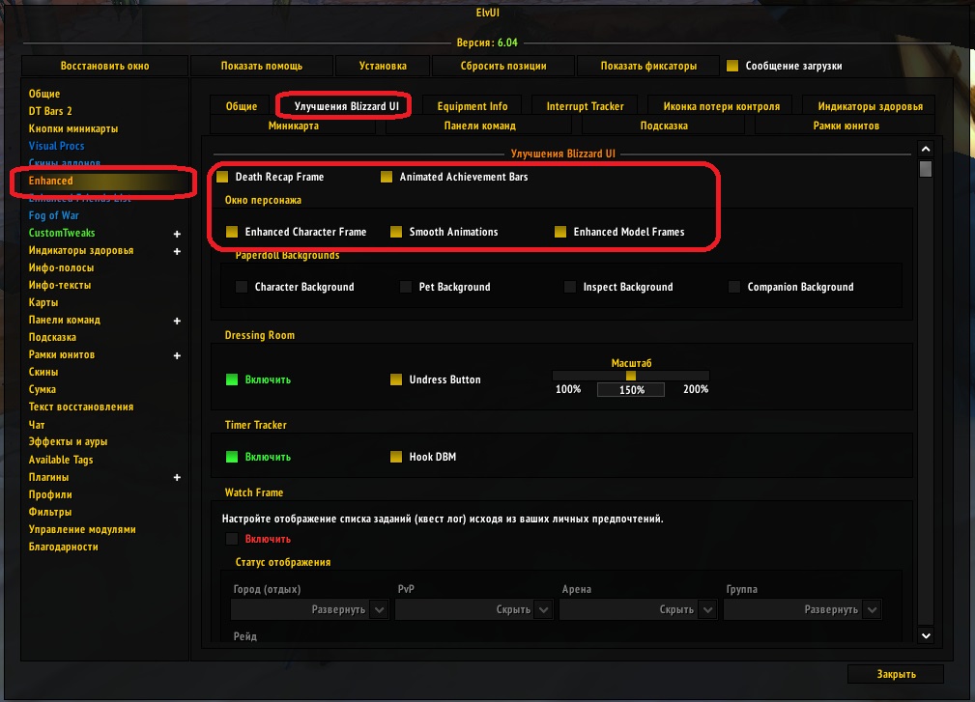Toggle the Death Recap Frame checkbox
The width and height of the screenshot is (975, 702).
(x=222, y=178)
